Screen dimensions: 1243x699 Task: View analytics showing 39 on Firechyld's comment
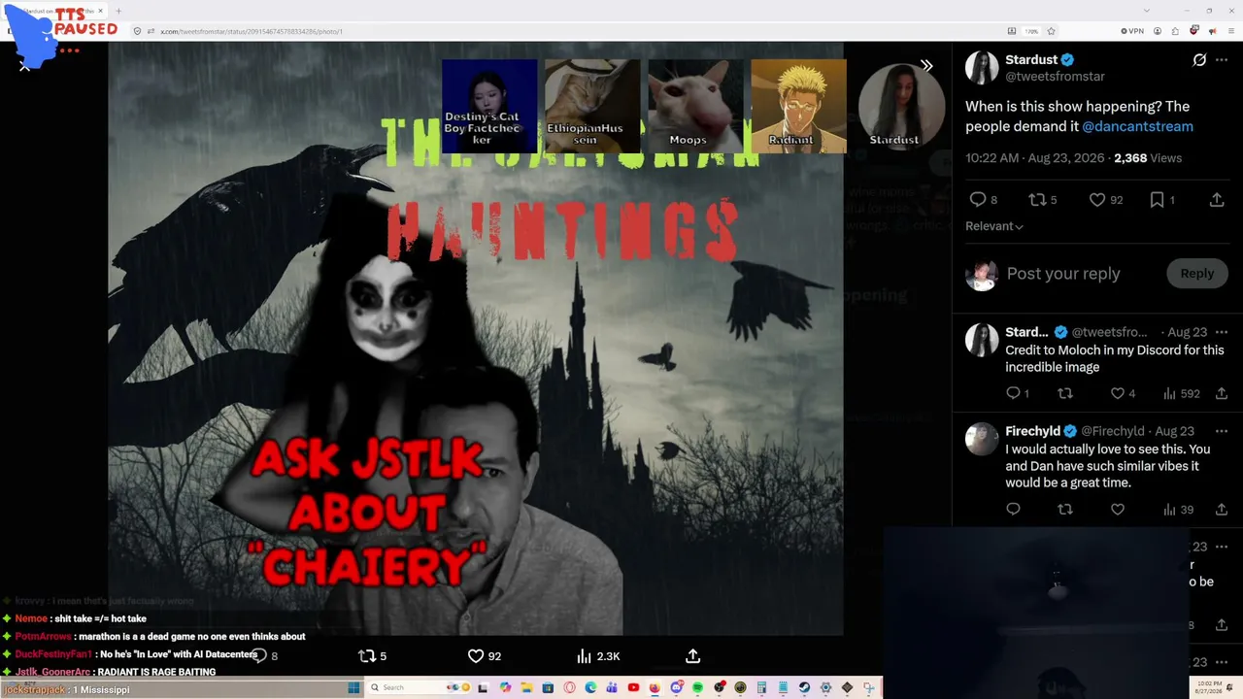point(1178,510)
